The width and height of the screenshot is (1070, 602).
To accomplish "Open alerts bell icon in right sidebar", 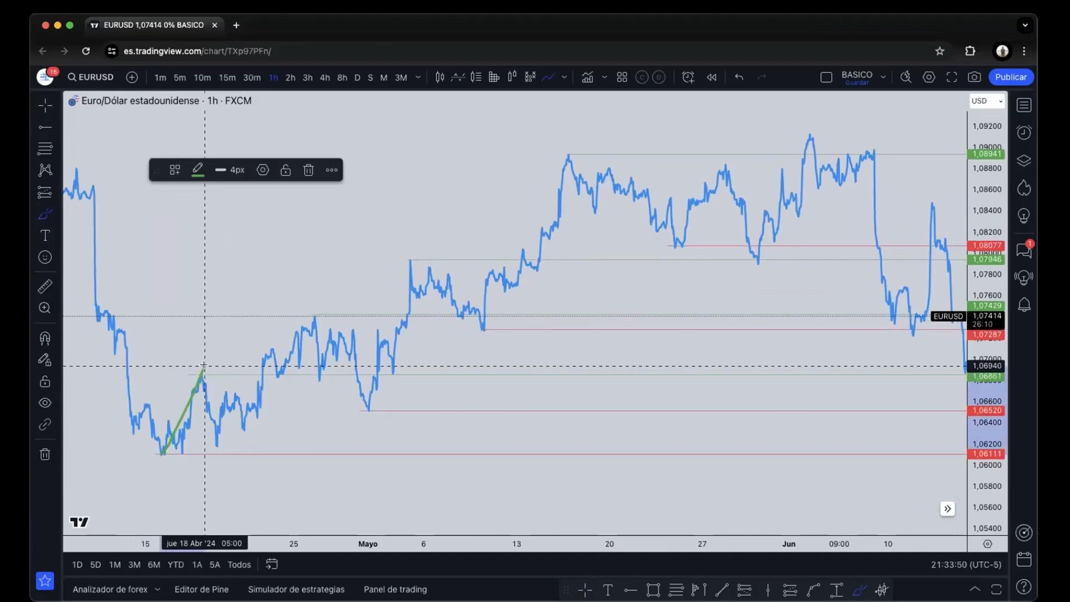I will (x=1024, y=305).
